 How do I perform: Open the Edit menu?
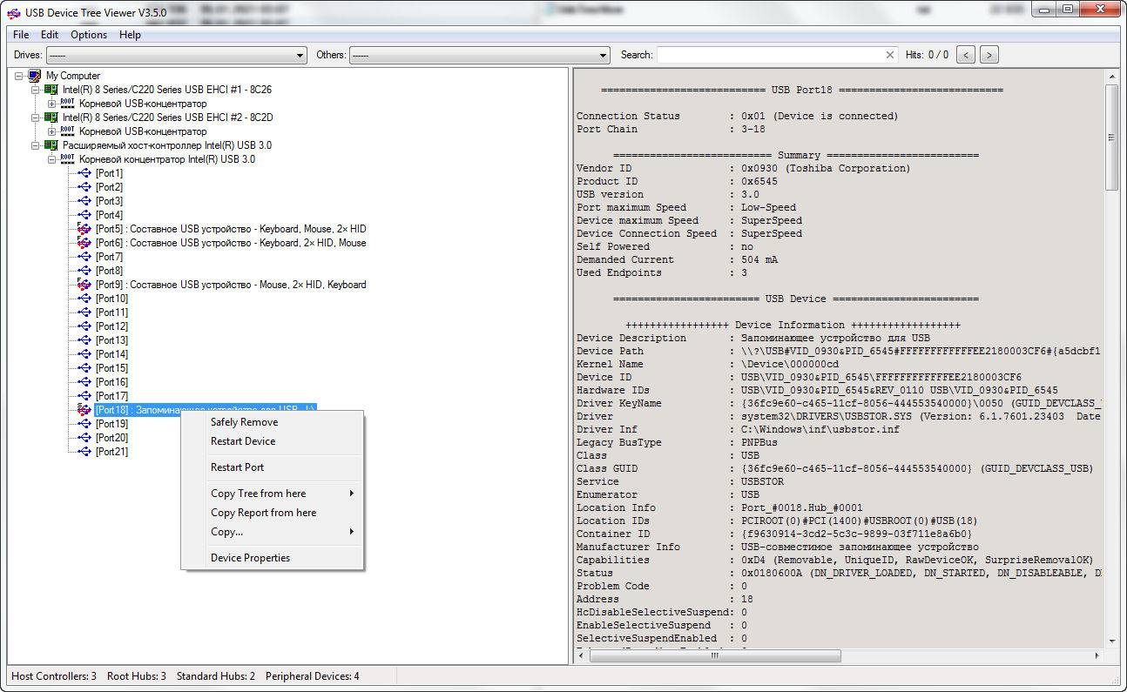[x=50, y=35]
